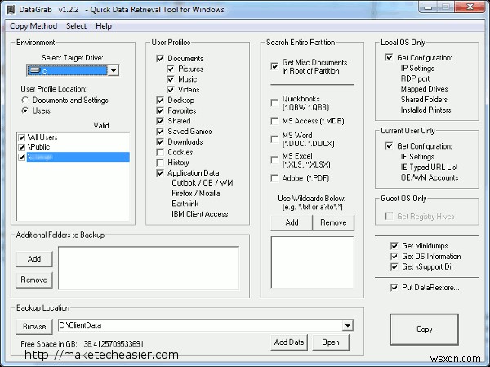The height and width of the screenshot is (367, 490).
Task: Click the wildcard list box
Action: (312, 262)
